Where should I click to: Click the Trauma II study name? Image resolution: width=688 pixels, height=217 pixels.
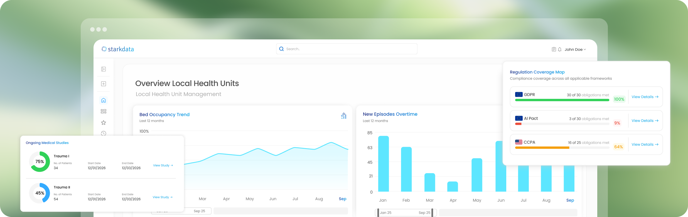[x=62, y=187]
